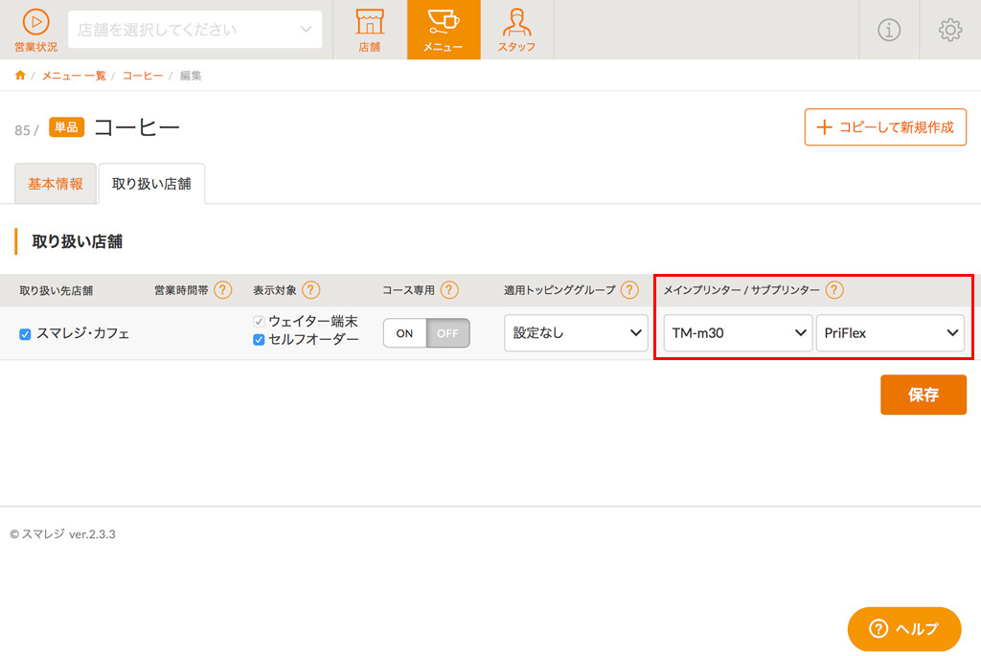Switch to the 基本情報 tab
The image size is (981, 656).
coord(56,184)
